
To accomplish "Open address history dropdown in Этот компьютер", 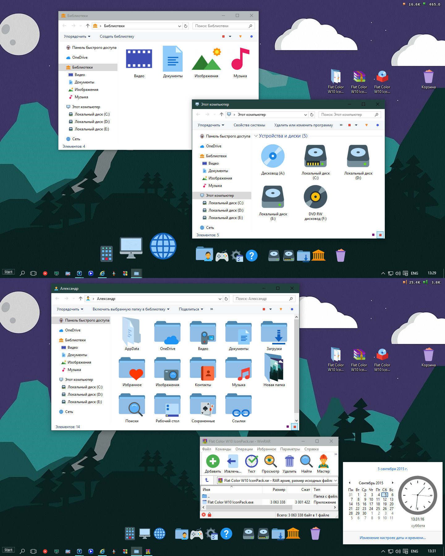I will point(306,115).
